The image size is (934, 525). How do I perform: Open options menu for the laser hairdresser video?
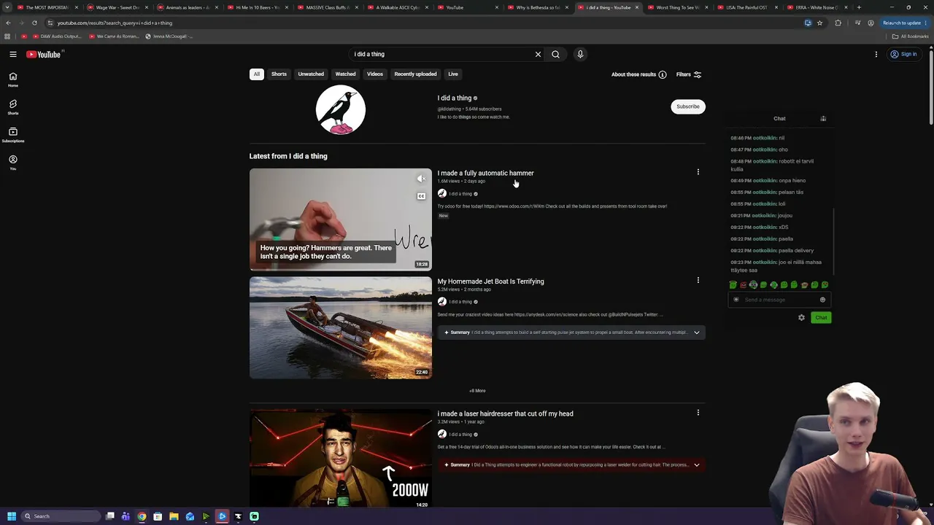698,413
